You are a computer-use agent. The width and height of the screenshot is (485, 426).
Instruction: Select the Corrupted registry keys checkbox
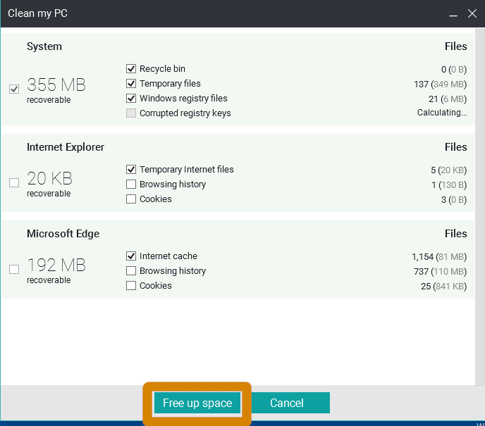(131, 113)
